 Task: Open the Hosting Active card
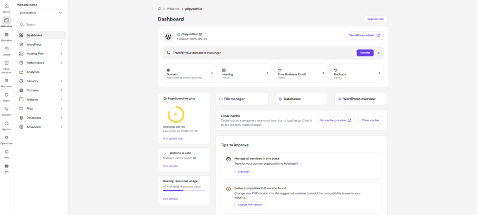[x=245, y=73]
